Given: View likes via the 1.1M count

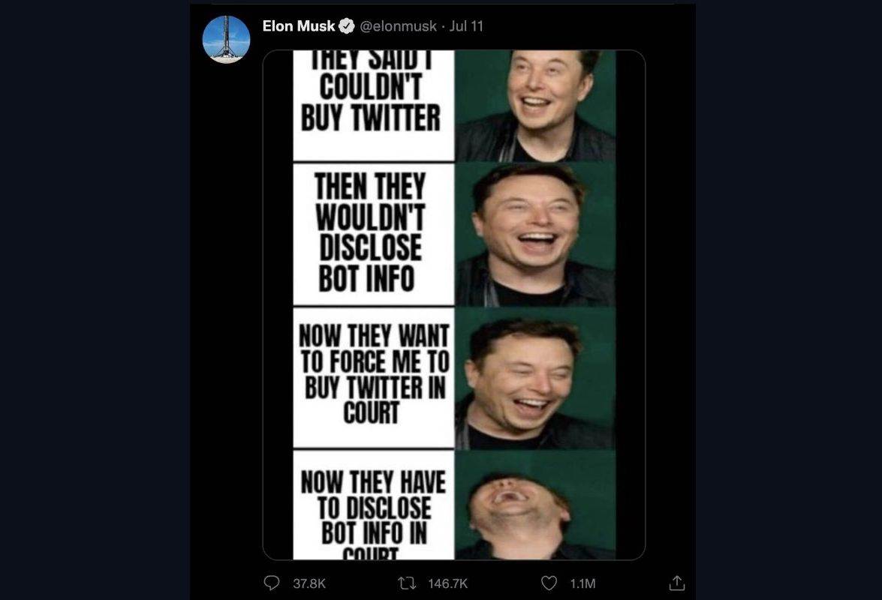Looking at the screenshot, I should 582,582.
